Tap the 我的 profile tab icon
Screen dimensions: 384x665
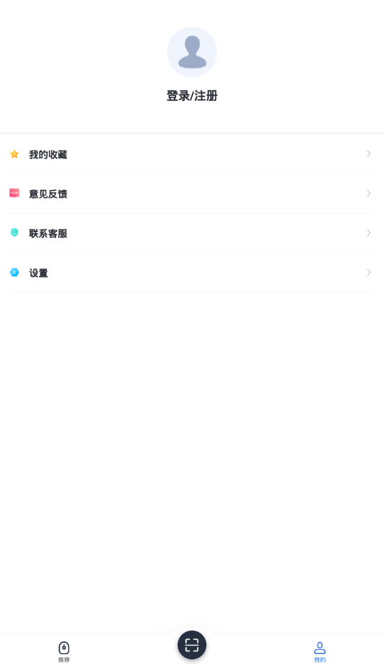[x=320, y=648]
